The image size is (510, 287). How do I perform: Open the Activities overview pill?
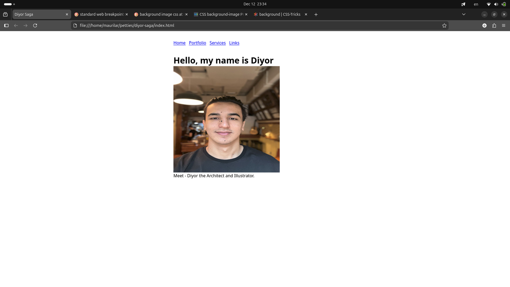pyautogui.click(x=9, y=4)
